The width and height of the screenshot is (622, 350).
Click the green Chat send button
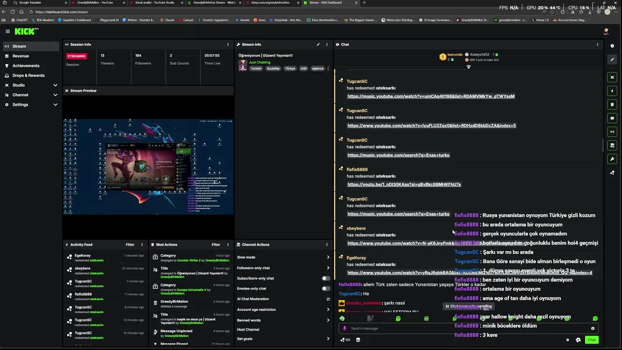[x=591, y=340]
